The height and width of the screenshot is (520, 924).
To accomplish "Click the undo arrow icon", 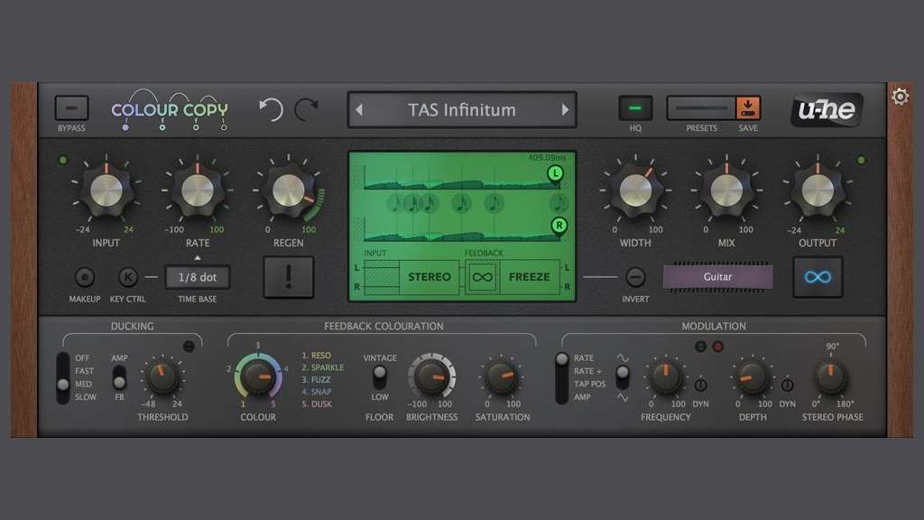I will pos(271,109).
